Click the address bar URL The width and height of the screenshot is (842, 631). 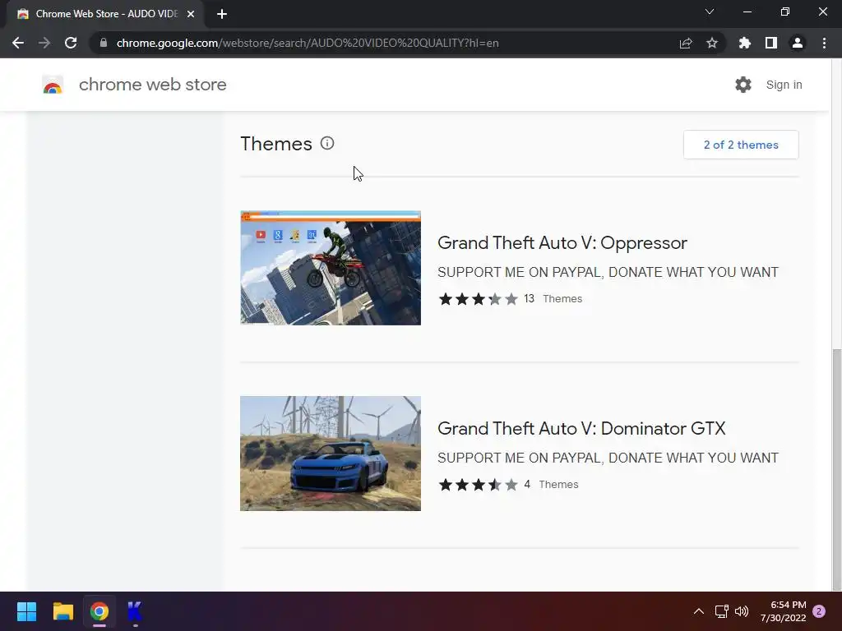point(308,43)
